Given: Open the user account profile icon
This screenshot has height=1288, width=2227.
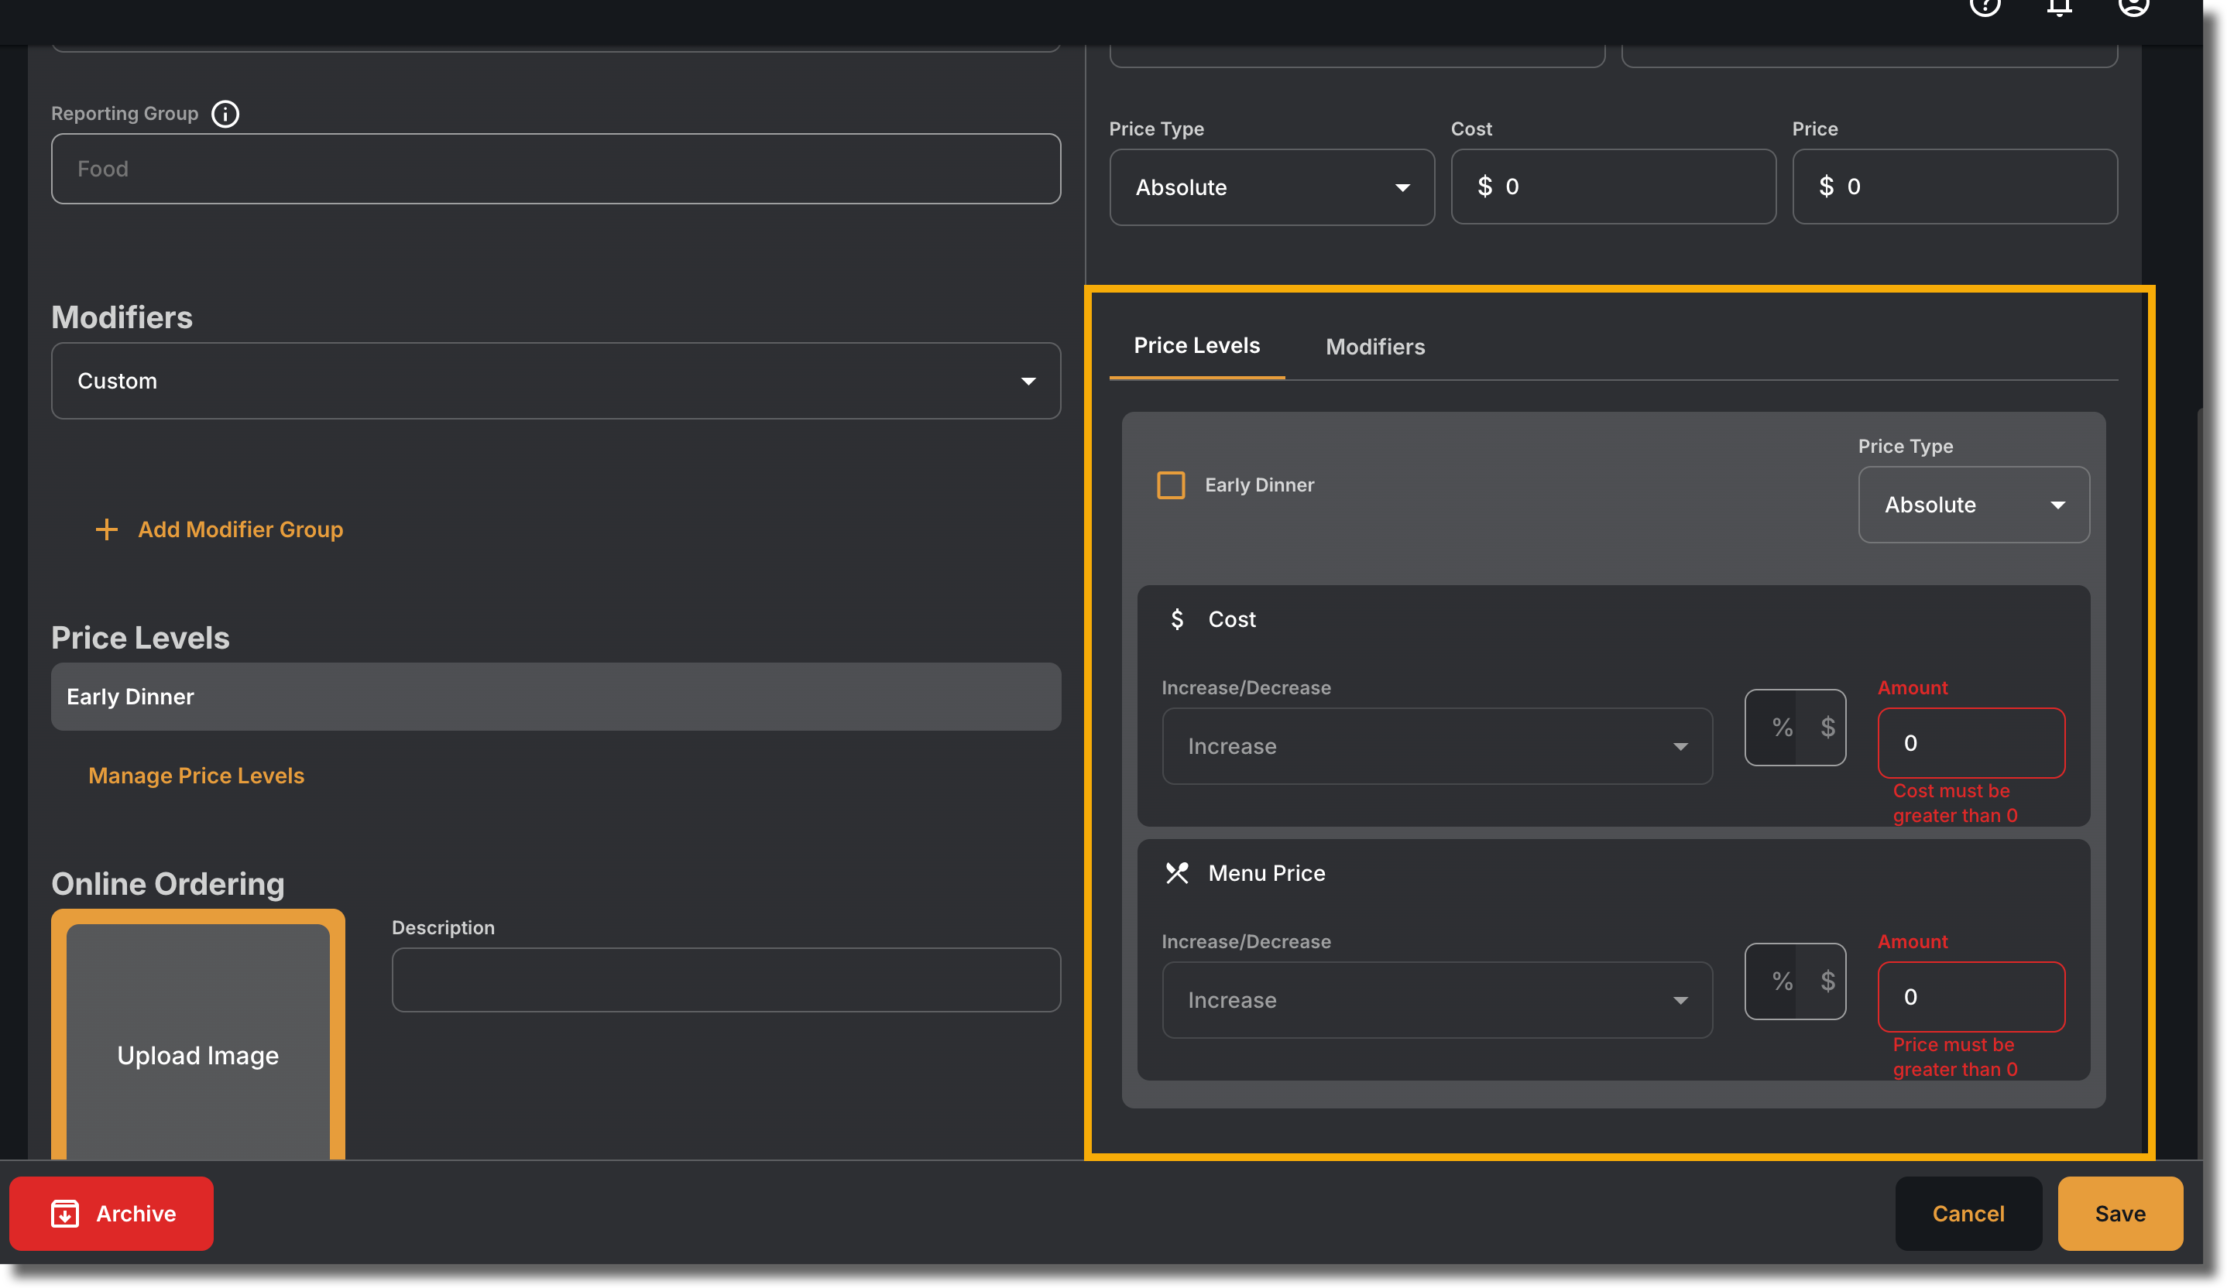Looking at the screenshot, I should pyautogui.click(x=2133, y=7).
